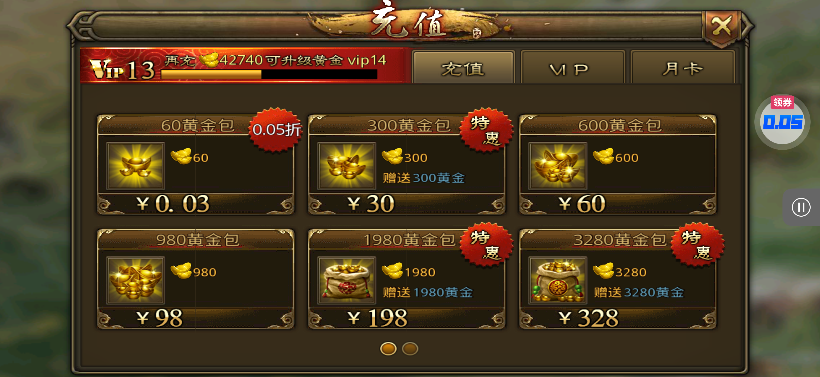The height and width of the screenshot is (377, 820).
Task: Click the 1980 gold sack icon
Action: [347, 280]
